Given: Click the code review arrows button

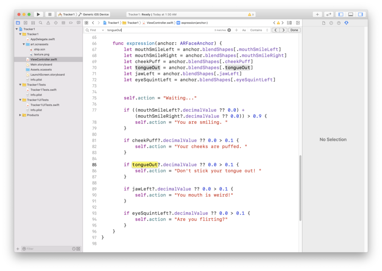Looking at the screenshot, I should click(328, 14).
